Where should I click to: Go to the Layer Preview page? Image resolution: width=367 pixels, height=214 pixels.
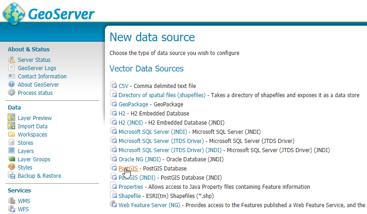pos(35,118)
